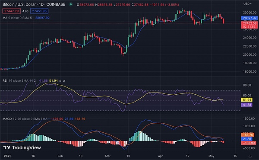259x160 pixels.
Task: Click the high price H28676.38
Action: [104, 5]
